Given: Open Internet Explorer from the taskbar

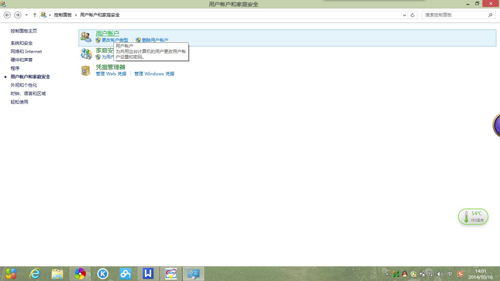Looking at the screenshot, I should point(35,273).
